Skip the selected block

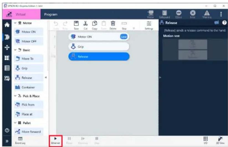(x=124, y=25)
